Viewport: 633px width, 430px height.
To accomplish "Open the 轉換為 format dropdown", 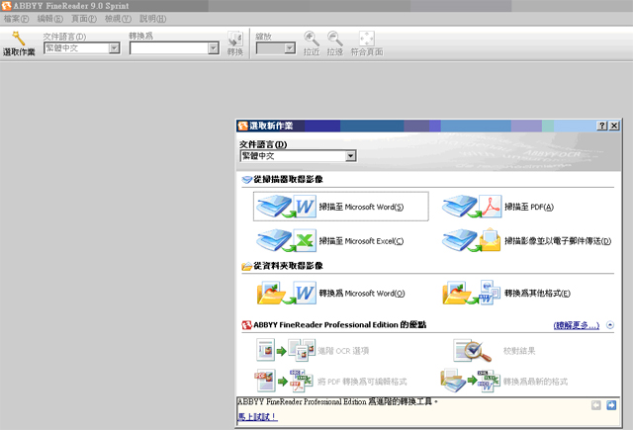I will point(214,48).
